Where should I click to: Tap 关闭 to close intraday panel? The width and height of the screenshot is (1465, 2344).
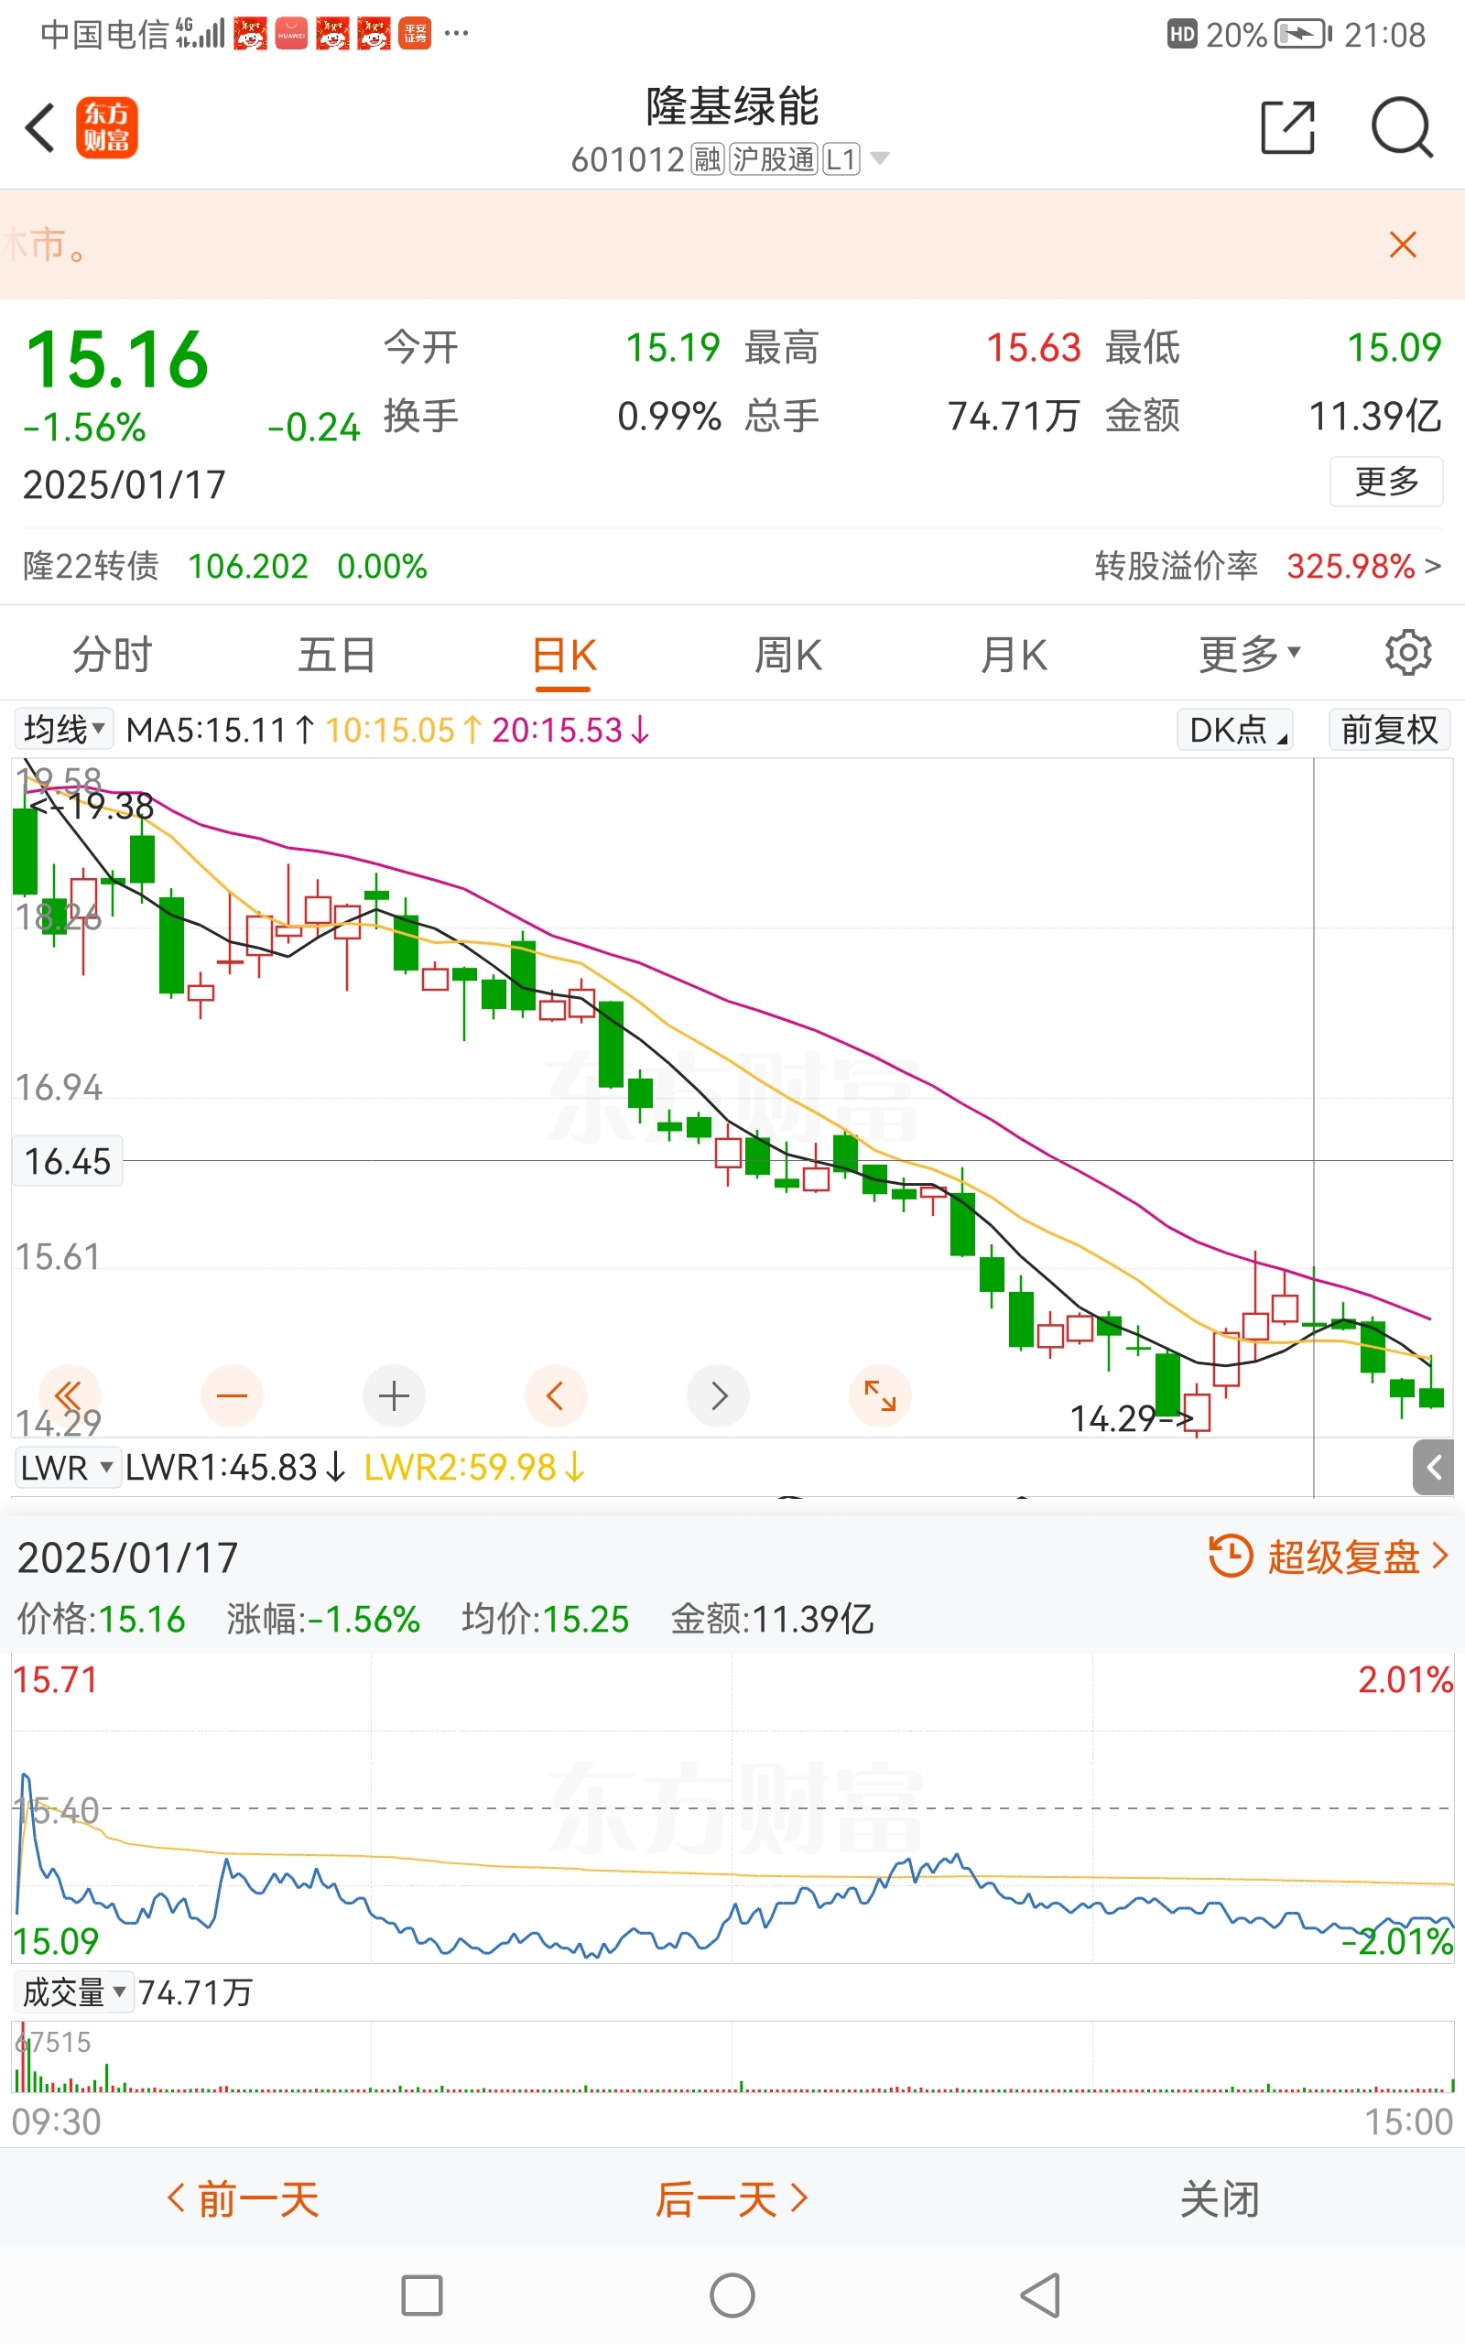(x=1220, y=2199)
